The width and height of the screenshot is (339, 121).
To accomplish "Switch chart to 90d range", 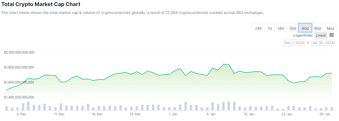I will click(x=318, y=28).
